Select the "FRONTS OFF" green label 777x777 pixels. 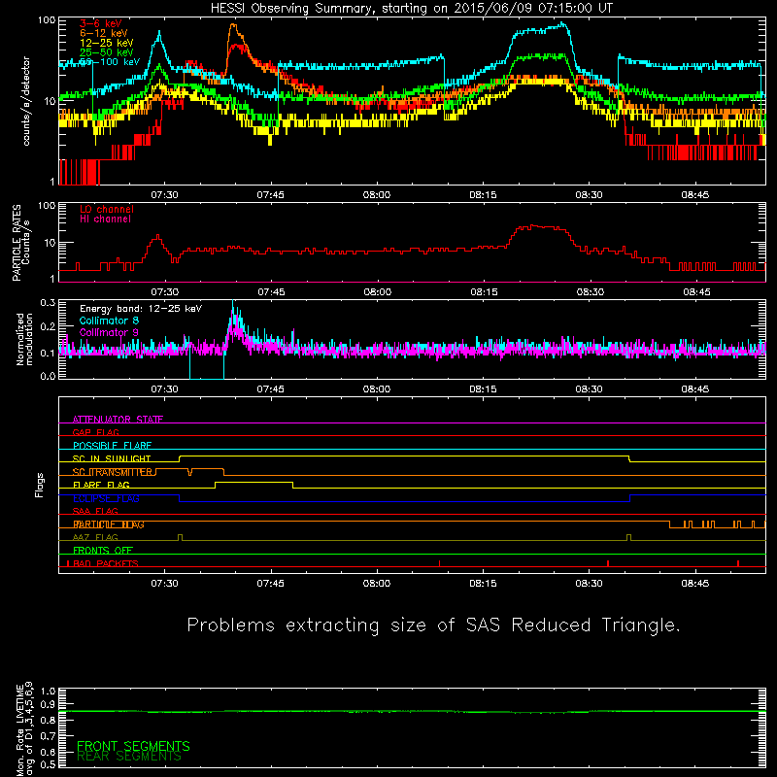(103, 551)
